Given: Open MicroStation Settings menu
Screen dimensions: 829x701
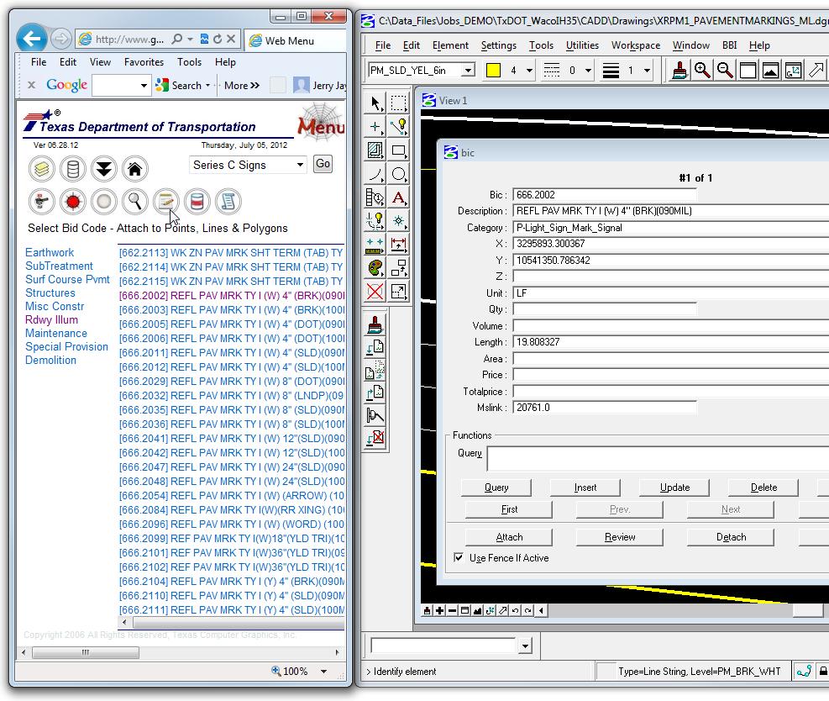Looking at the screenshot, I should click(x=498, y=45).
